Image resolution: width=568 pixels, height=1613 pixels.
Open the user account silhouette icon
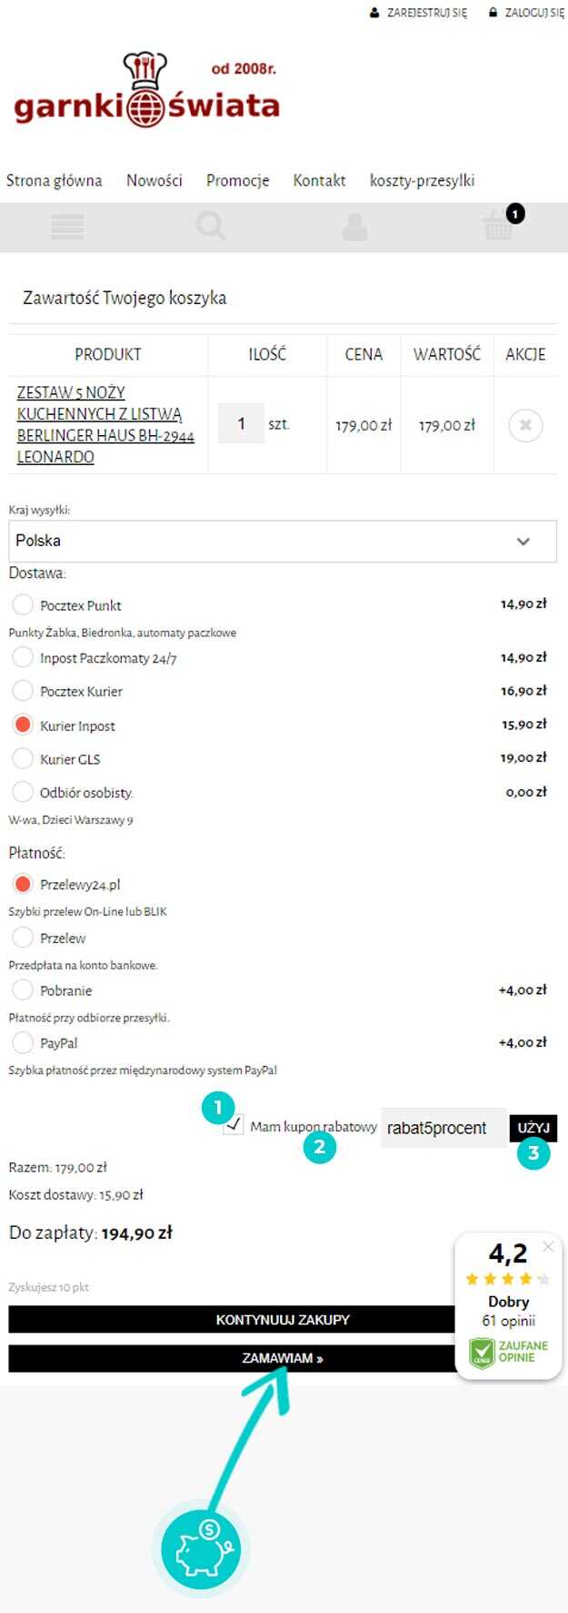tap(354, 227)
